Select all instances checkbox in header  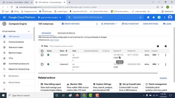[42, 51]
